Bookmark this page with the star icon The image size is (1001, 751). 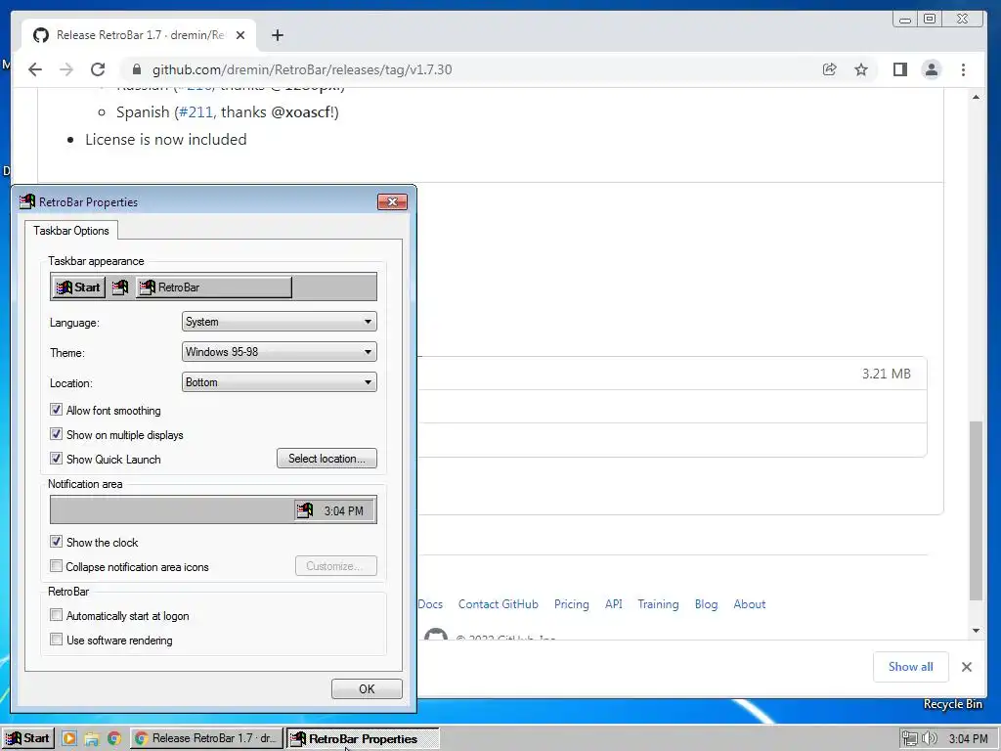pyautogui.click(x=861, y=69)
